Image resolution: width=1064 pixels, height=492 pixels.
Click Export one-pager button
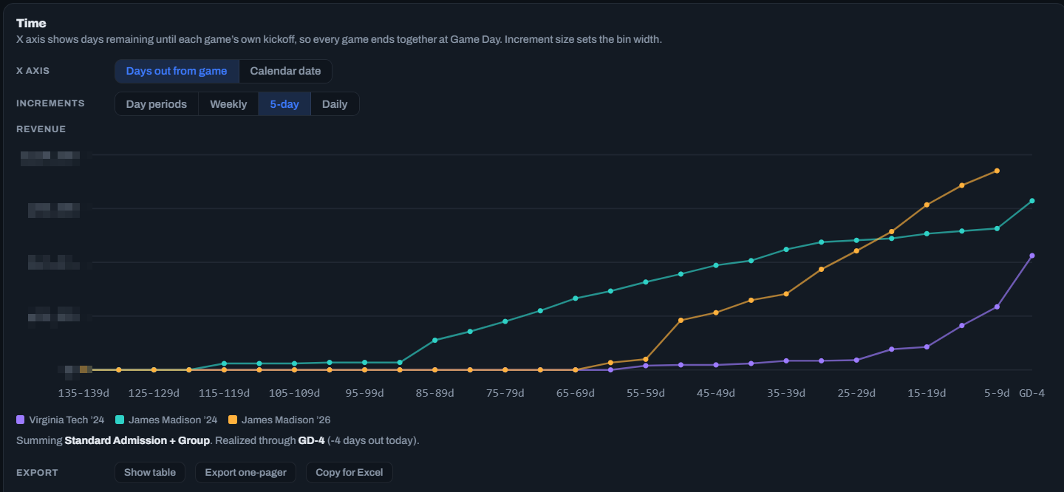pyautogui.click(x=245, y=472)
